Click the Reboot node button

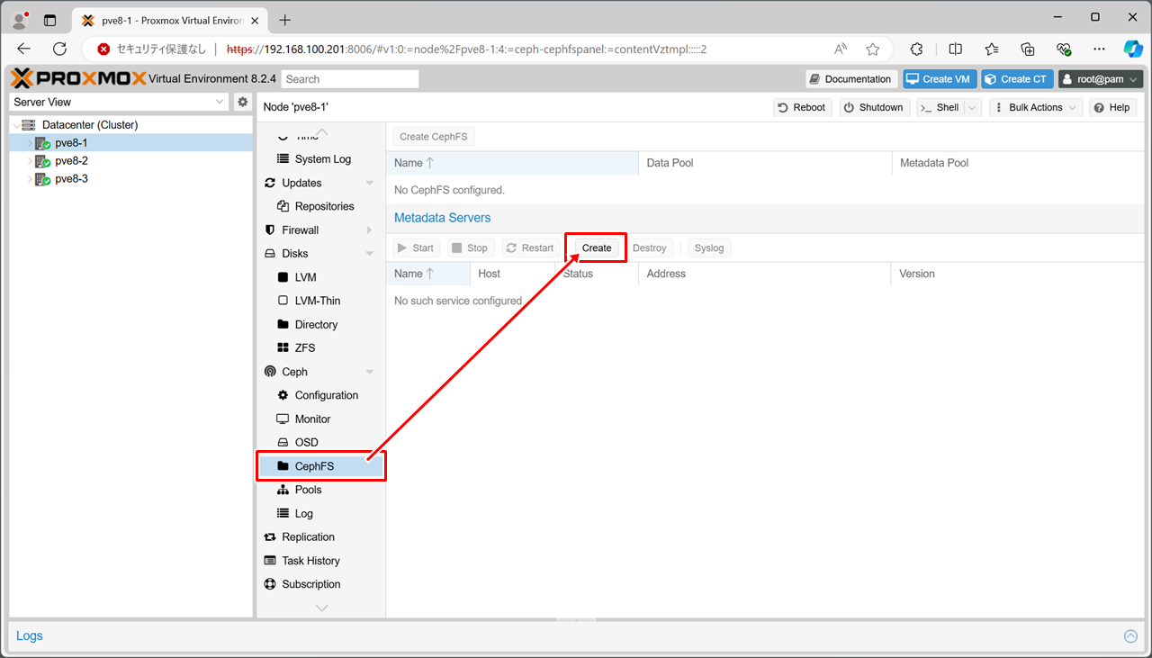(801, 107)
